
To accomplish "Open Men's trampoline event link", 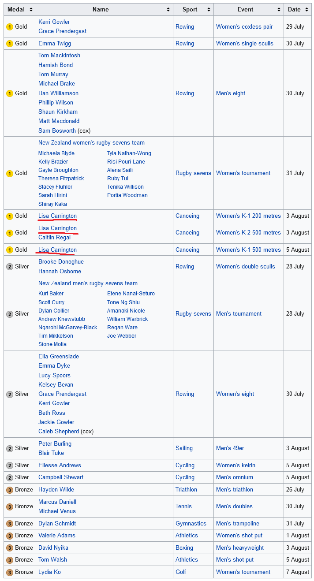I will click(x=238, y=523).
